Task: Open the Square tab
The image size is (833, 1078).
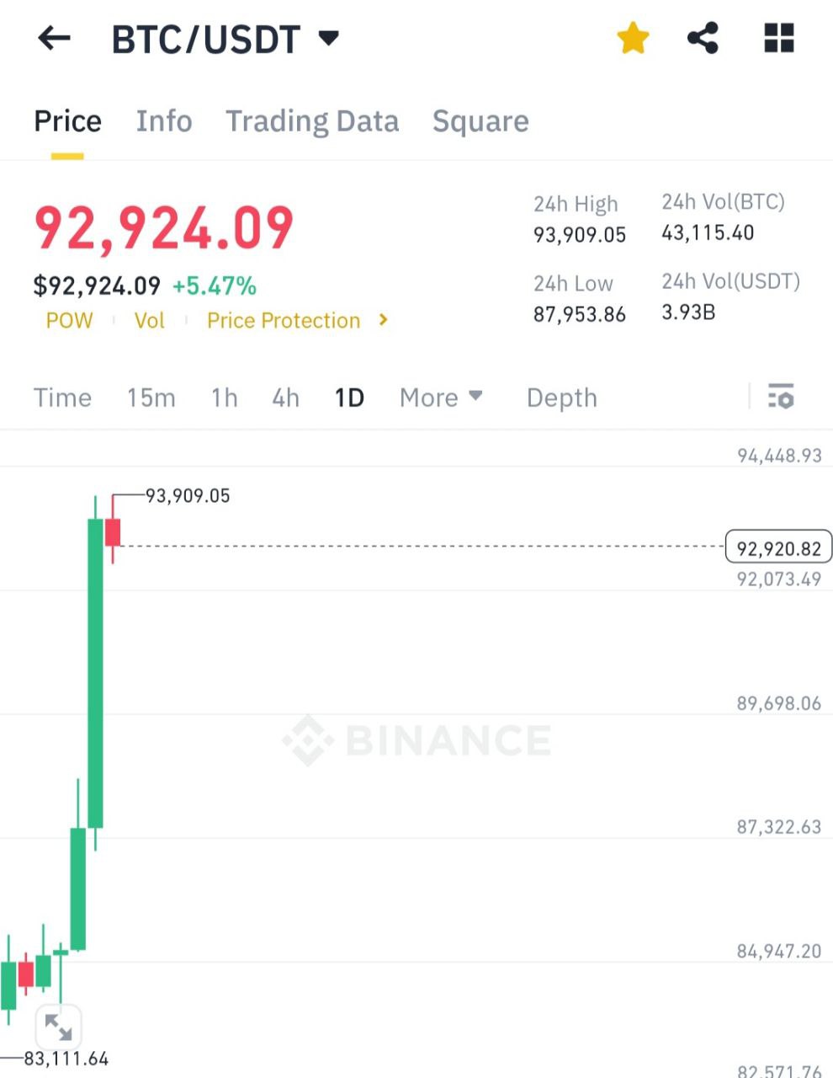Action: [480, 121]
